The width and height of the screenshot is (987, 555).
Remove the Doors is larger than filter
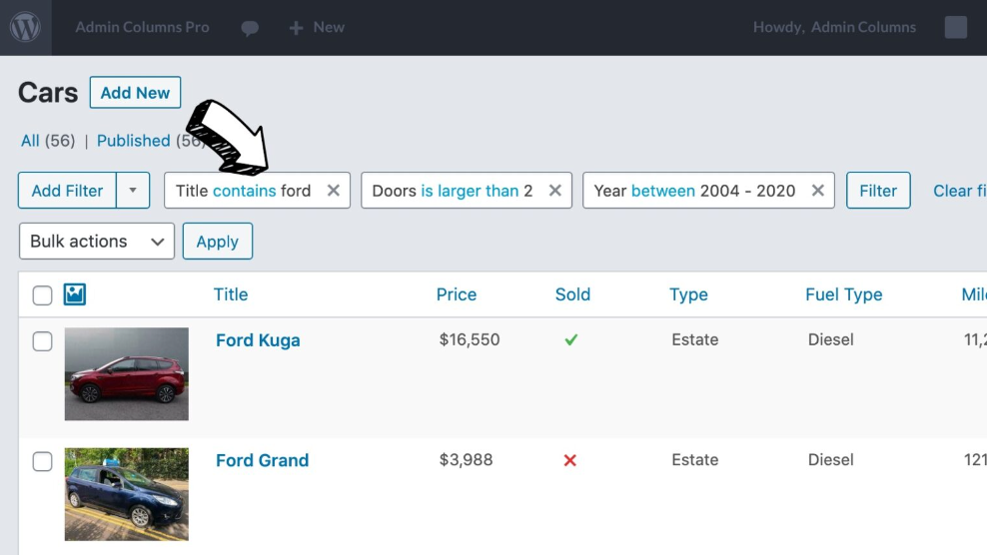[x=555, y=190]
